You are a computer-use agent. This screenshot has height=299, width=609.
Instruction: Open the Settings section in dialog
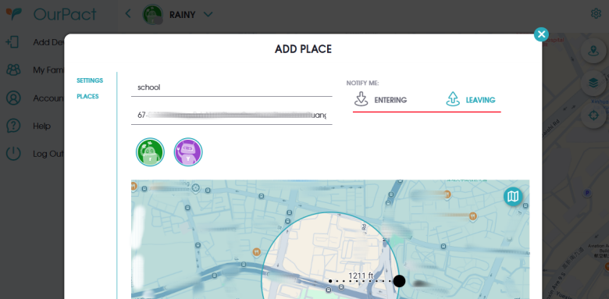90,80
